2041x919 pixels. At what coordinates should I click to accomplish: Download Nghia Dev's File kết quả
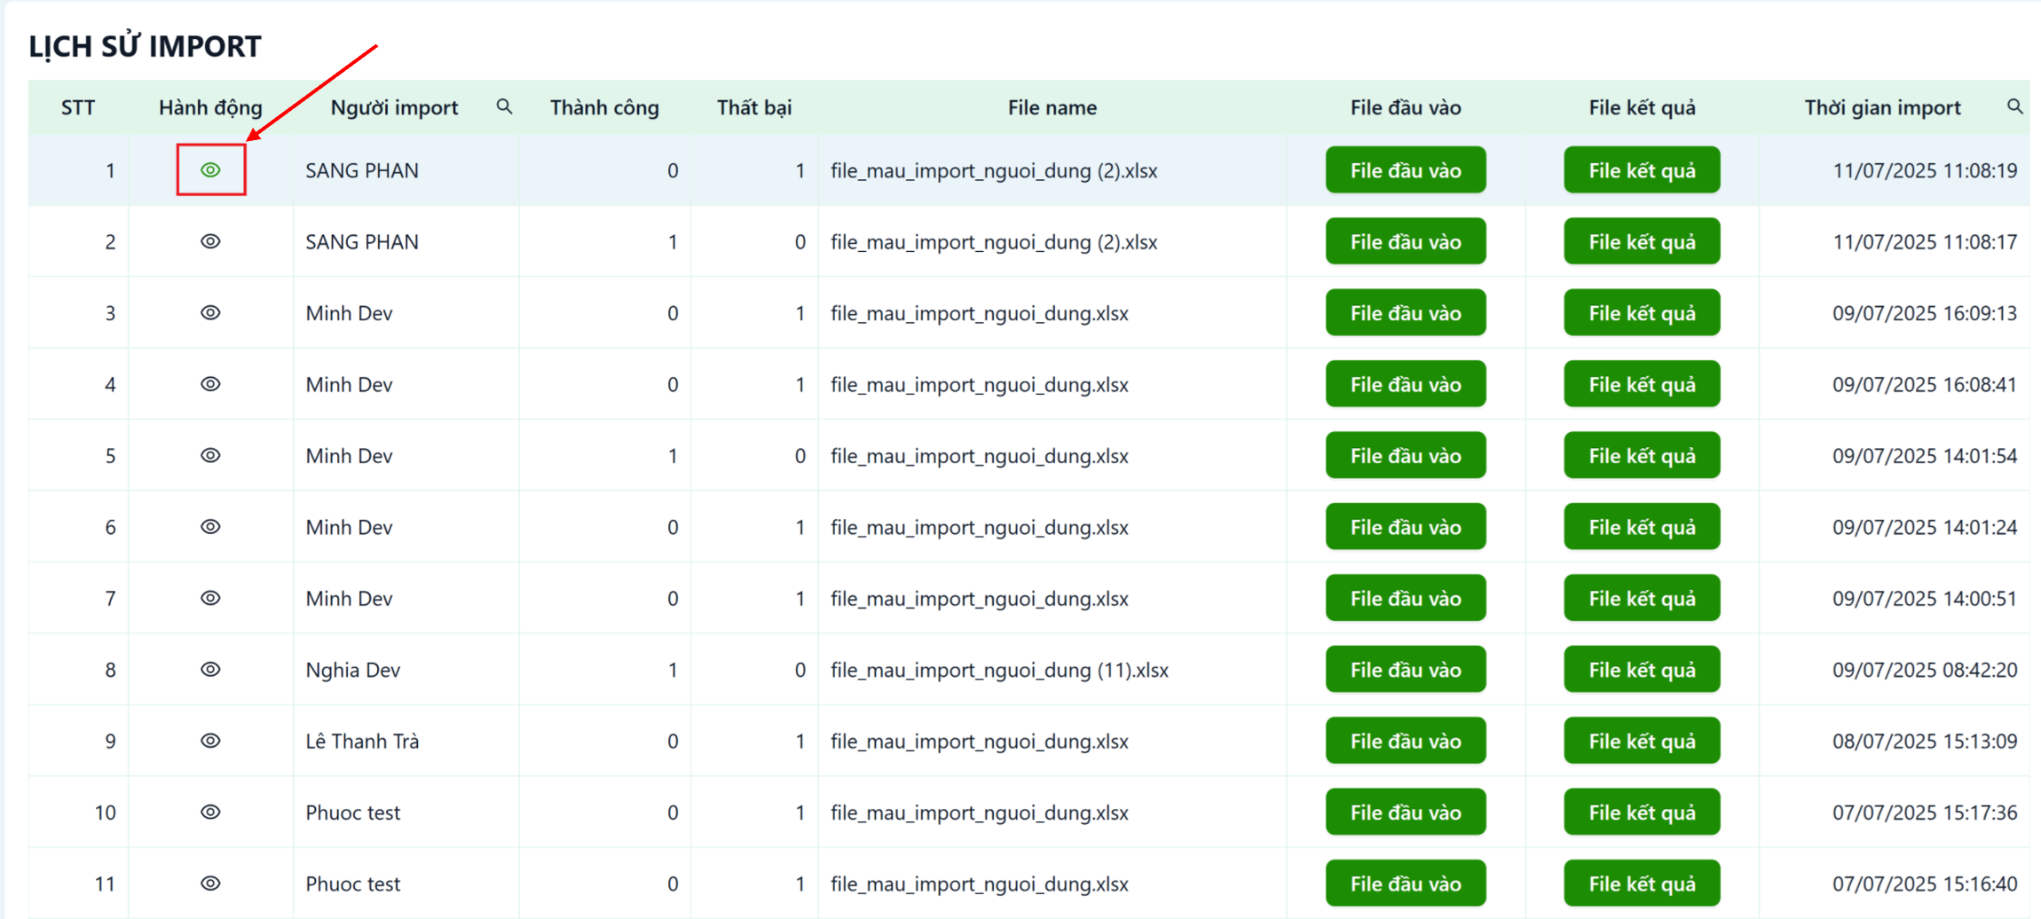tap(1642, 670)
